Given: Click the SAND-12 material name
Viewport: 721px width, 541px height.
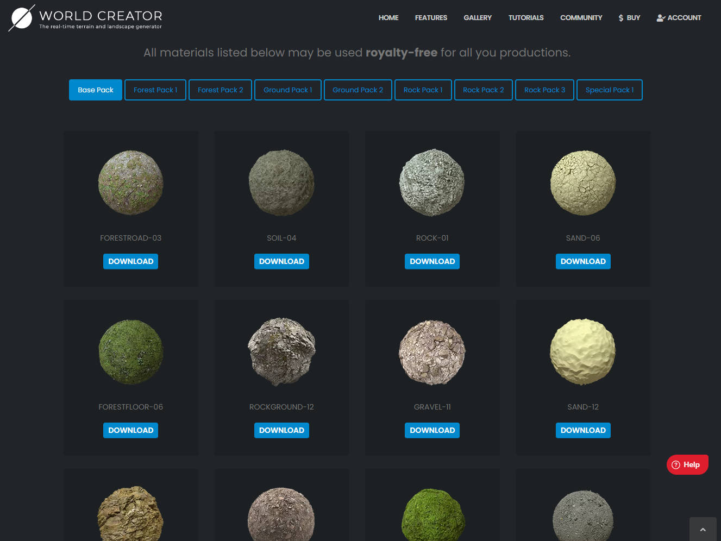Looking at the screenshot, I should (x=583, y=407).
